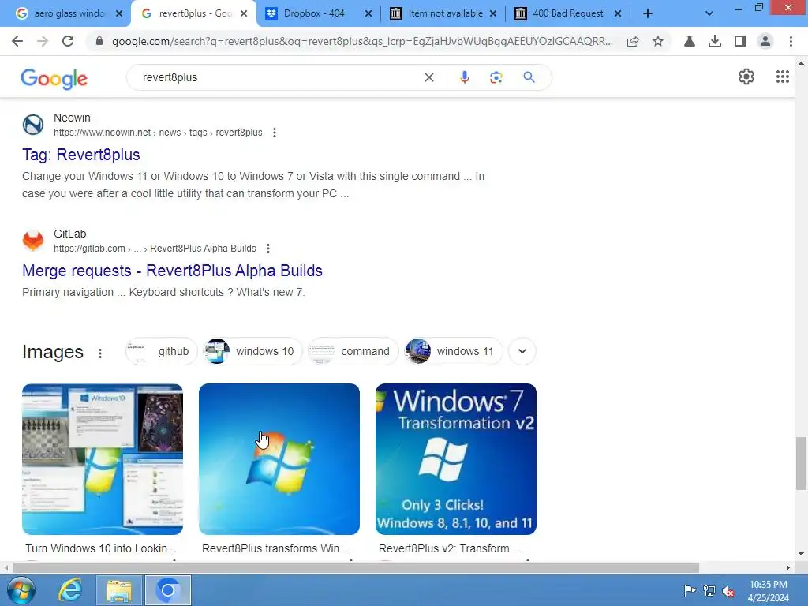Click the muted volume tray icon
This screenshot has height=606, width=808.
[728, 590]
